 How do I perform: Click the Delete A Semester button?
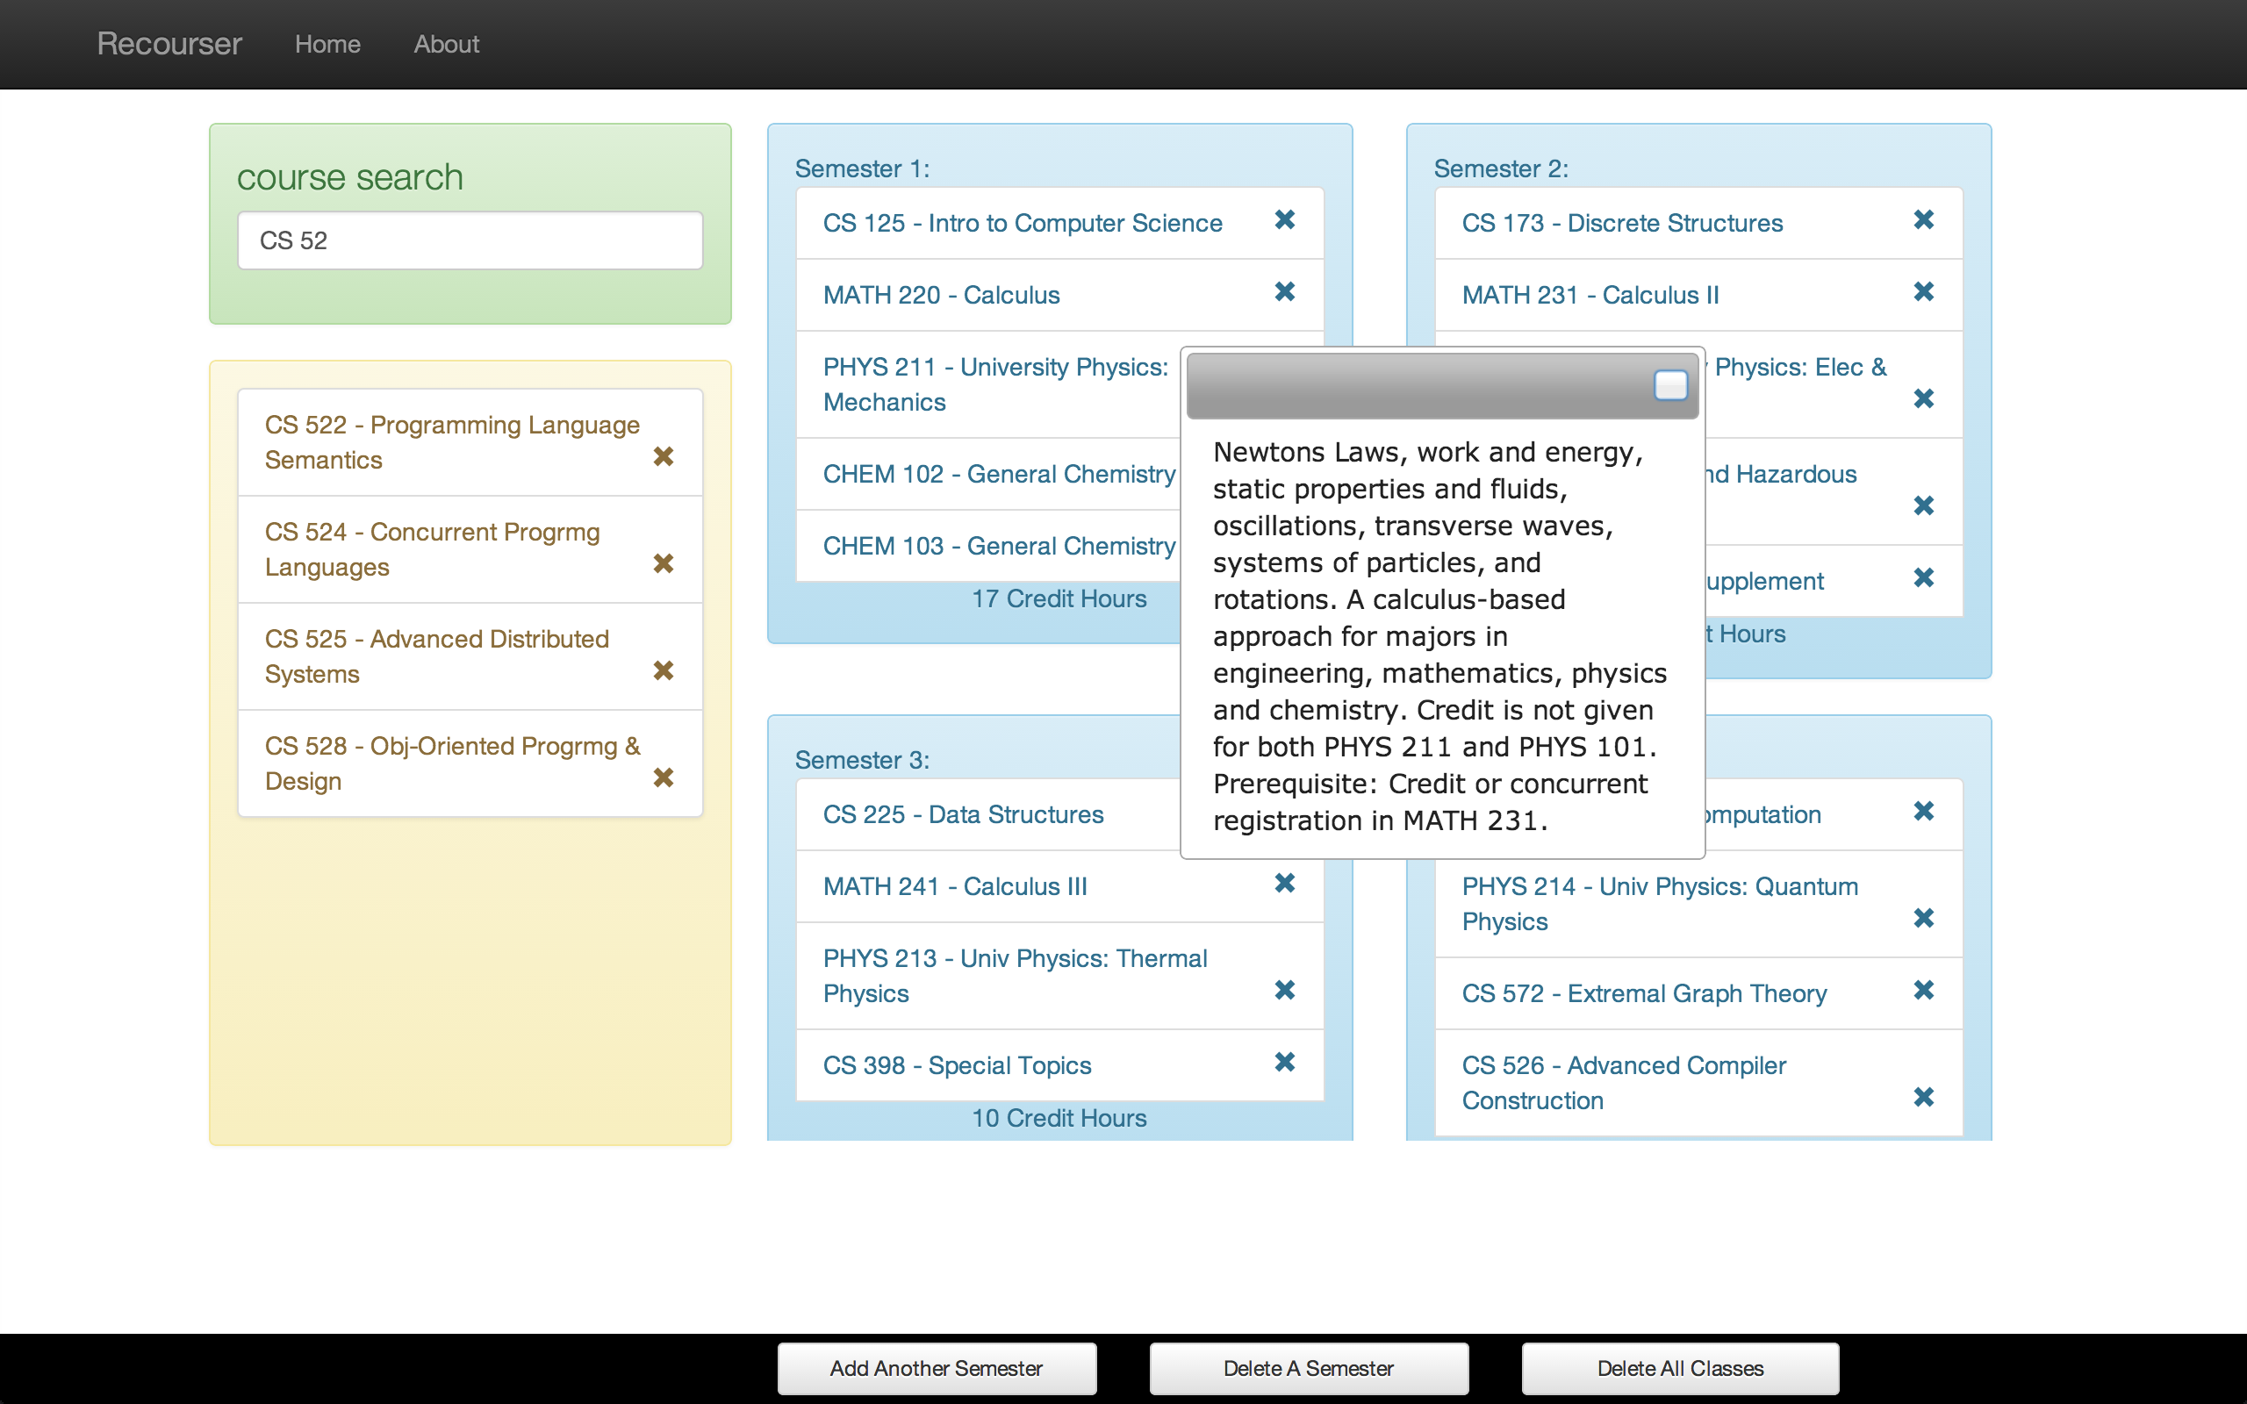coord(1309,1368)
